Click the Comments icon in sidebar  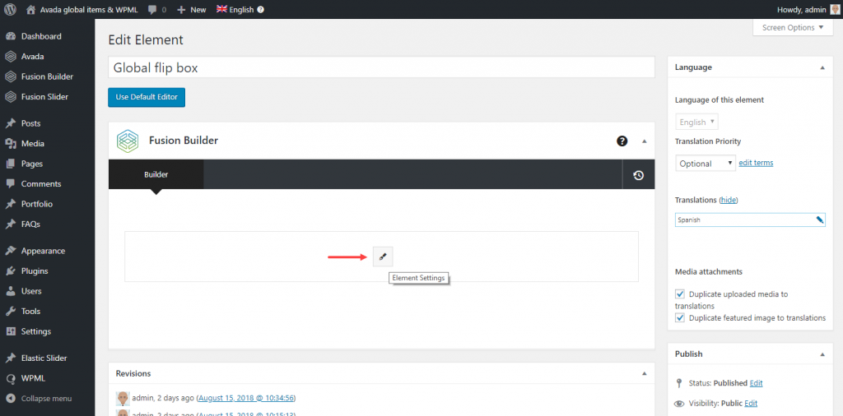(x=10, y=183)
